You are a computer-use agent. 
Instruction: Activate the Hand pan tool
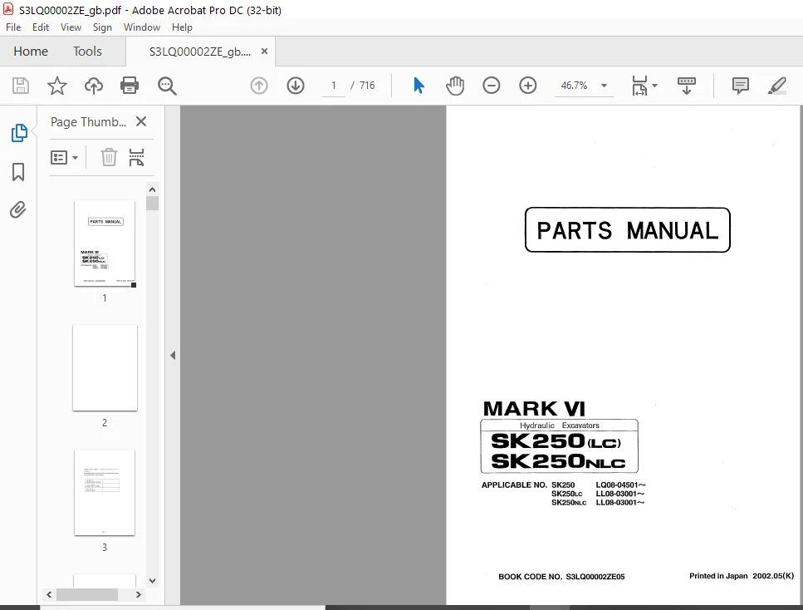(x=455, y=86)
